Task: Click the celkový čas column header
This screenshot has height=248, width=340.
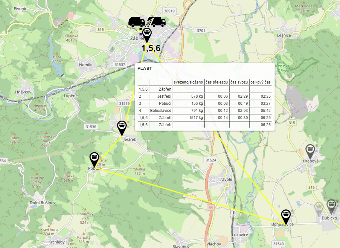Action: point(260,82)
